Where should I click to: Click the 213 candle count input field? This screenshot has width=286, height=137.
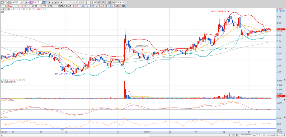click(x=95, y=2)
